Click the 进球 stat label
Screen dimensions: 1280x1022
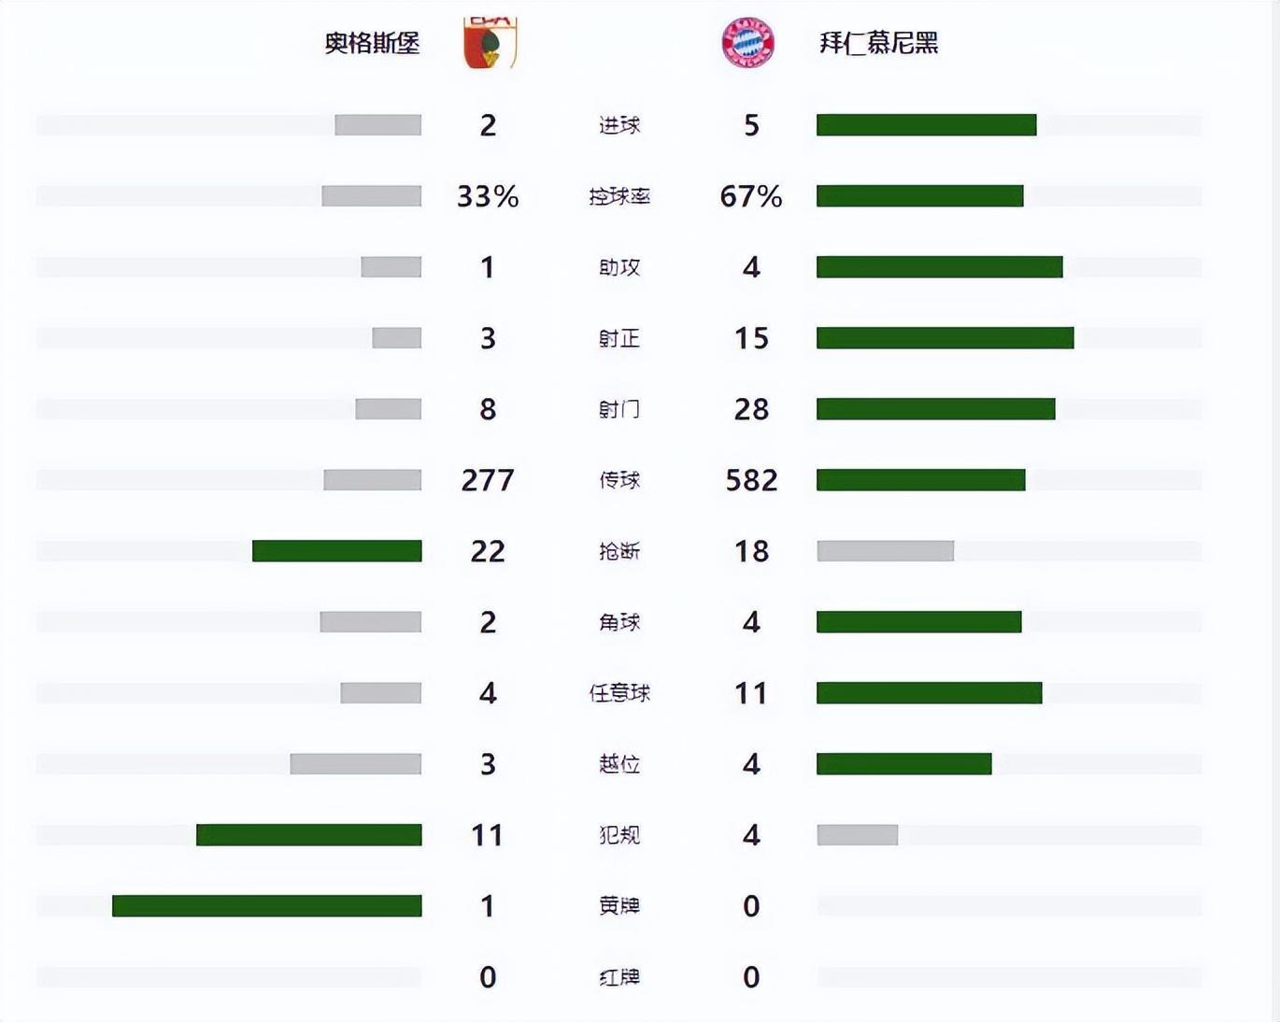click(x=619, y=125)
